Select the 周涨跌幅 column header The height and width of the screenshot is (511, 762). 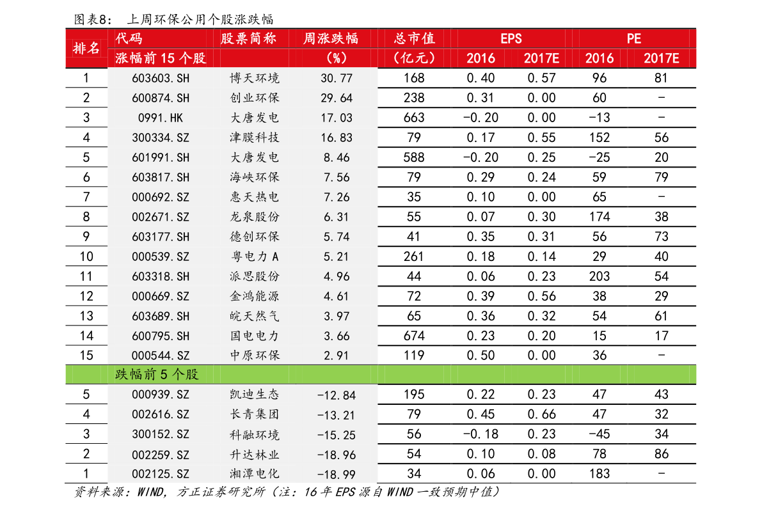coord(331,38)
